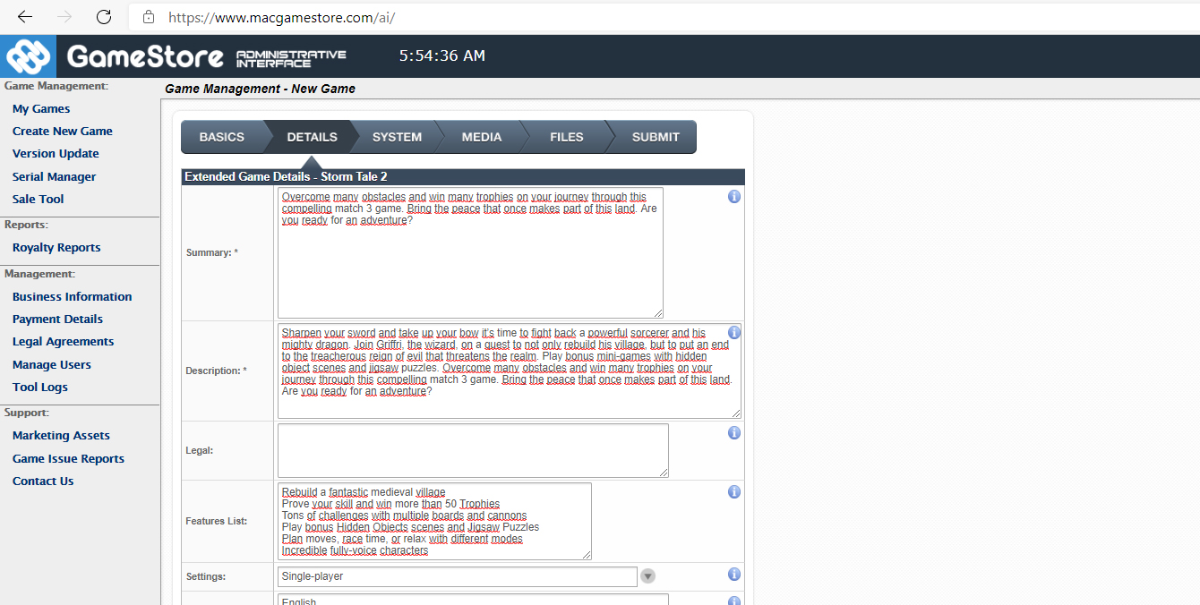Reload the page with refresh icon

(x=104, y=17)
